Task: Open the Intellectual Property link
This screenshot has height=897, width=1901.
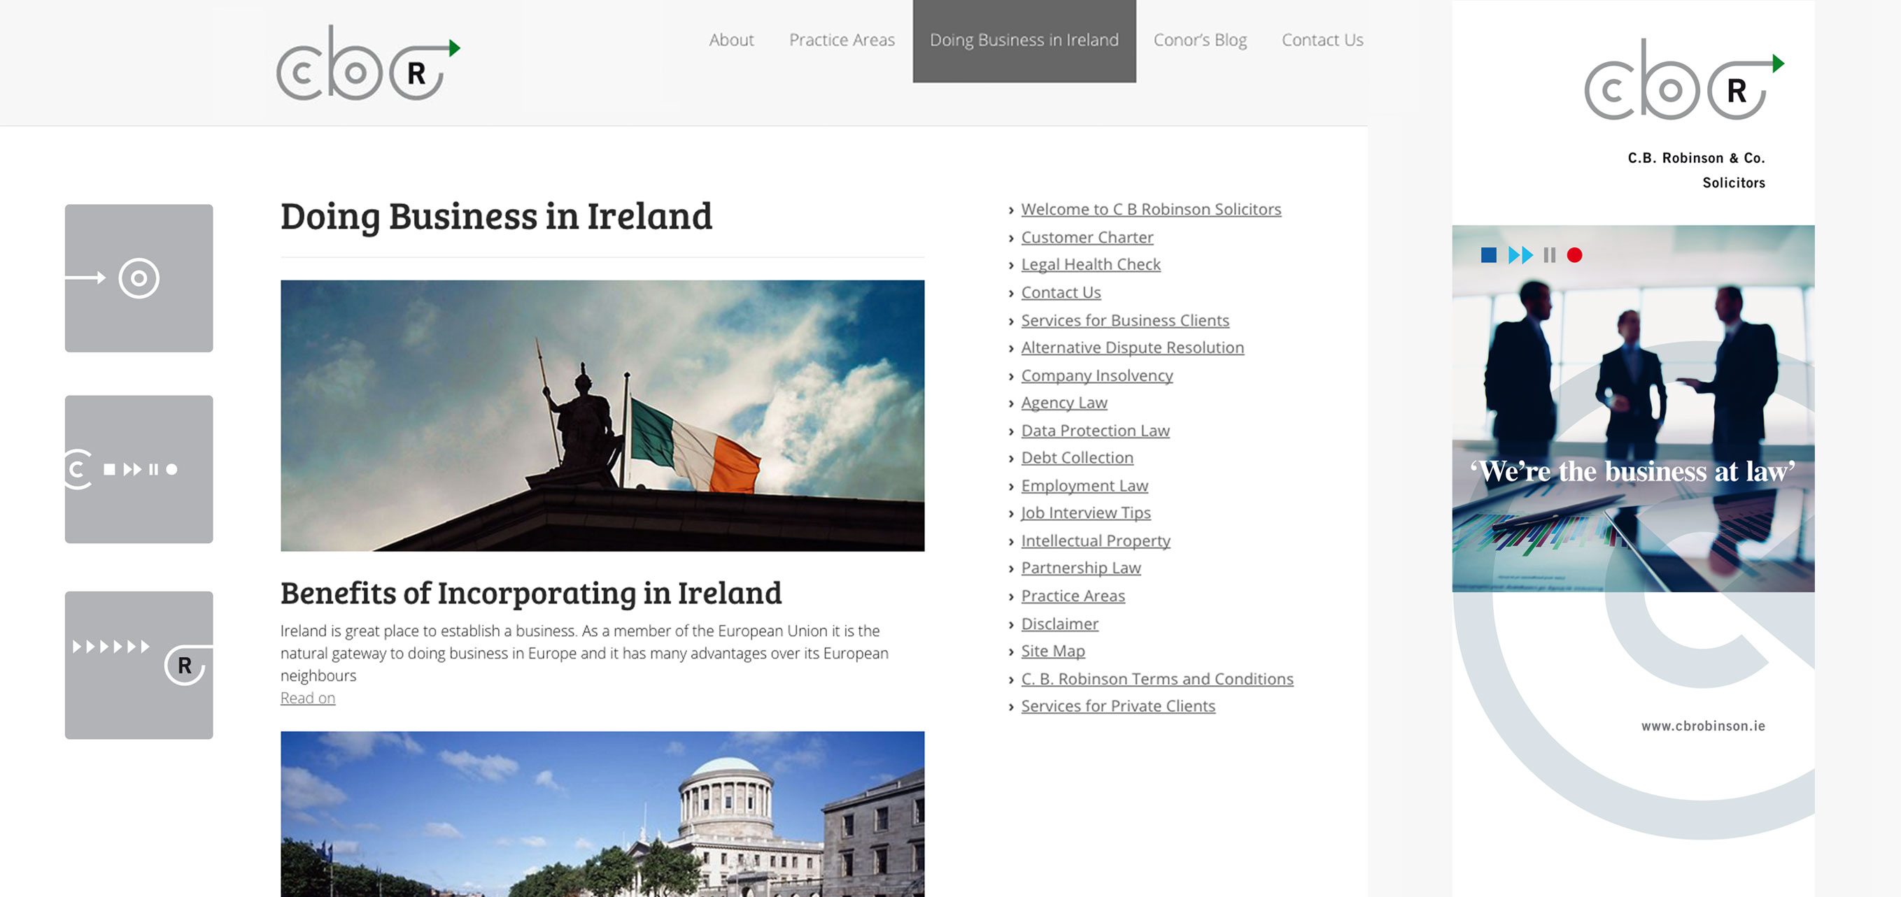Action: 1095,540
